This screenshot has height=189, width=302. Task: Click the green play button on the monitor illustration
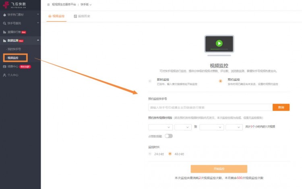tap(219, 43)
